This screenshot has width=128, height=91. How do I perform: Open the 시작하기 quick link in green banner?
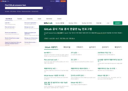point(46,38)
